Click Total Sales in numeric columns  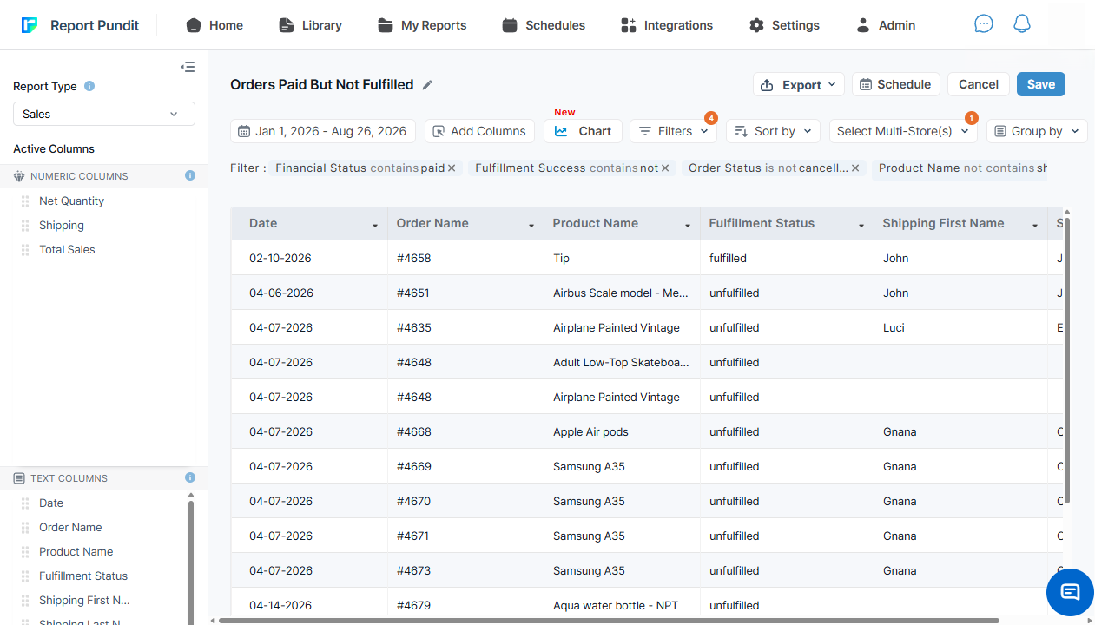pos(67,249)
